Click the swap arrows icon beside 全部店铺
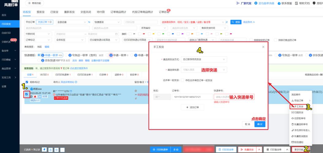The width and height of the screenshot is (323, 153). click(x=89, y=22)
